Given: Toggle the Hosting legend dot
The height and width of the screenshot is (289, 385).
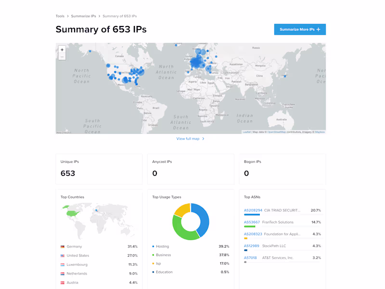Looking at the screenshot, I should click(153, 246).
